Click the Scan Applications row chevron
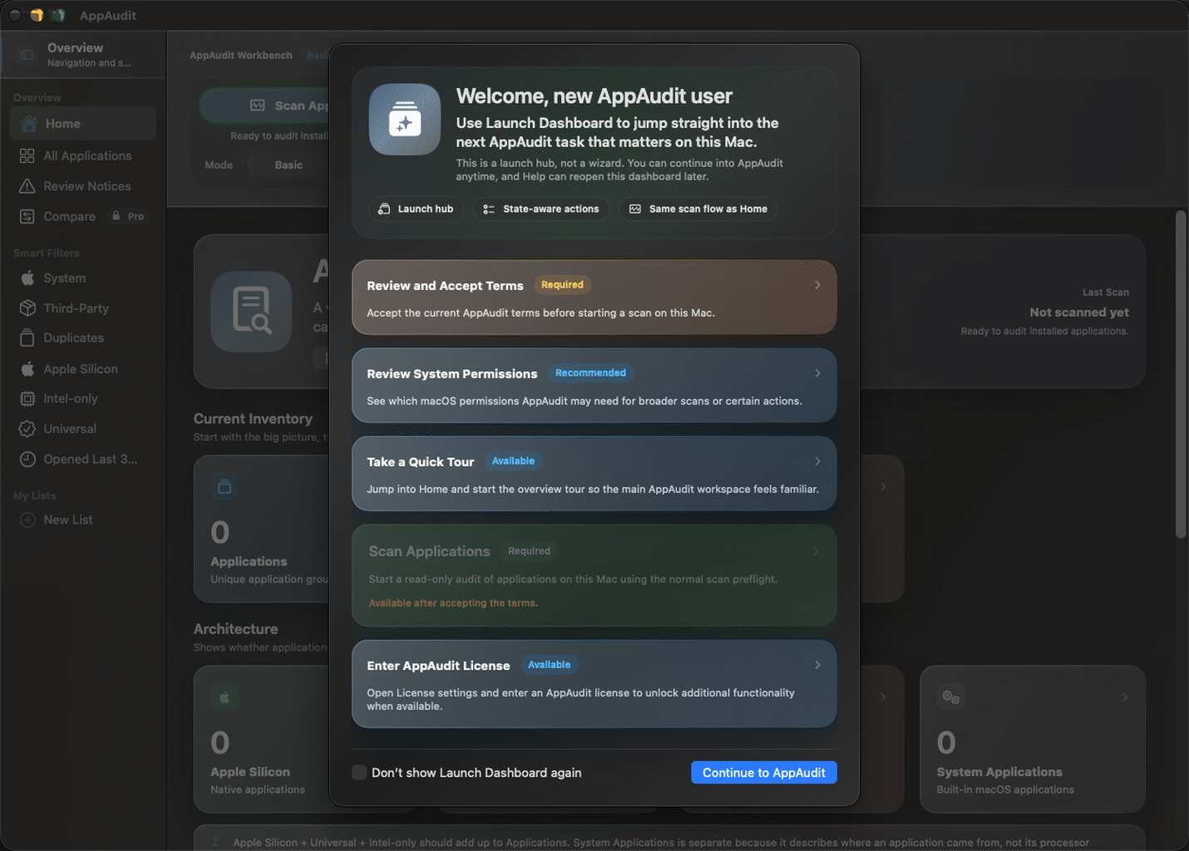The width and height of the screenshot is (1189, 851). pos(816,551)
